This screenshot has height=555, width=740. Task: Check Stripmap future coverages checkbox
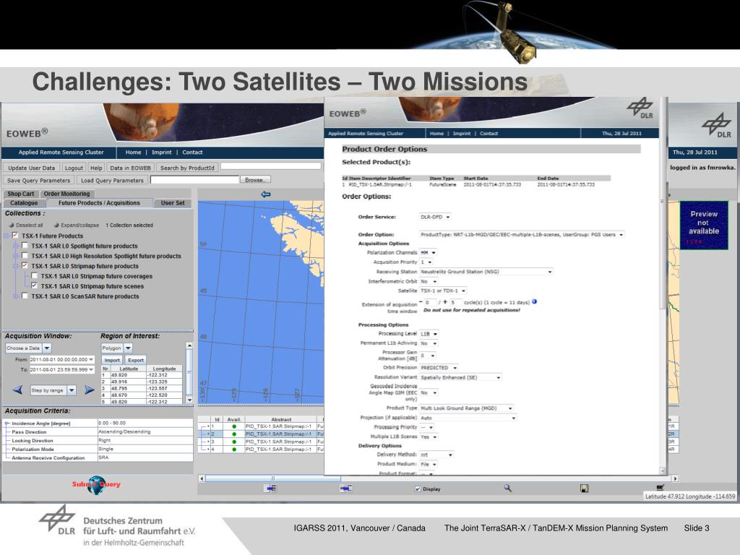click(x=34, y=275)
